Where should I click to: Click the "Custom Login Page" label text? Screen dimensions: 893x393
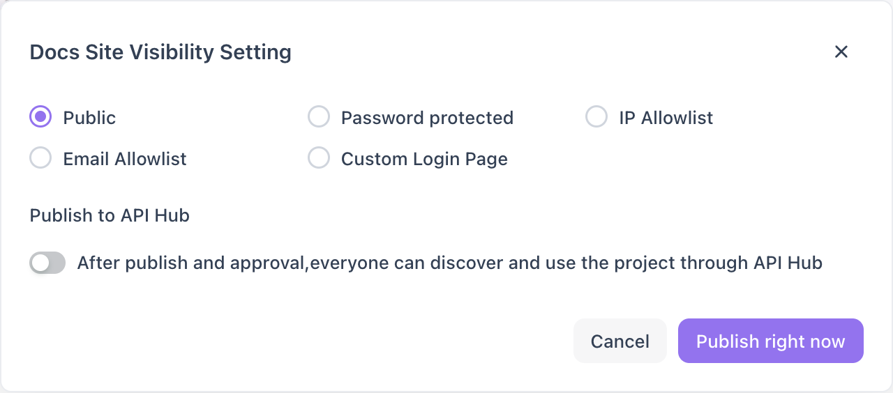pyautogui.click(x=424, y=159)
